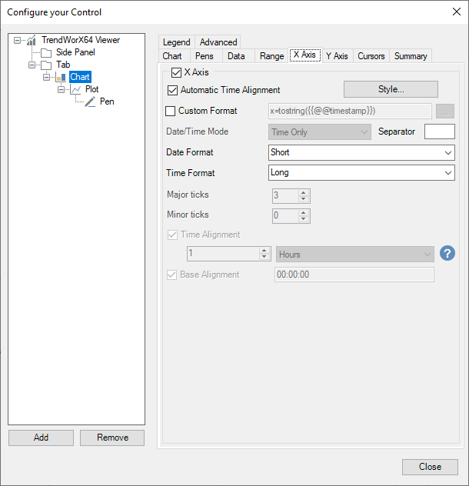Click the blue help question mark icon

[447, 254]
